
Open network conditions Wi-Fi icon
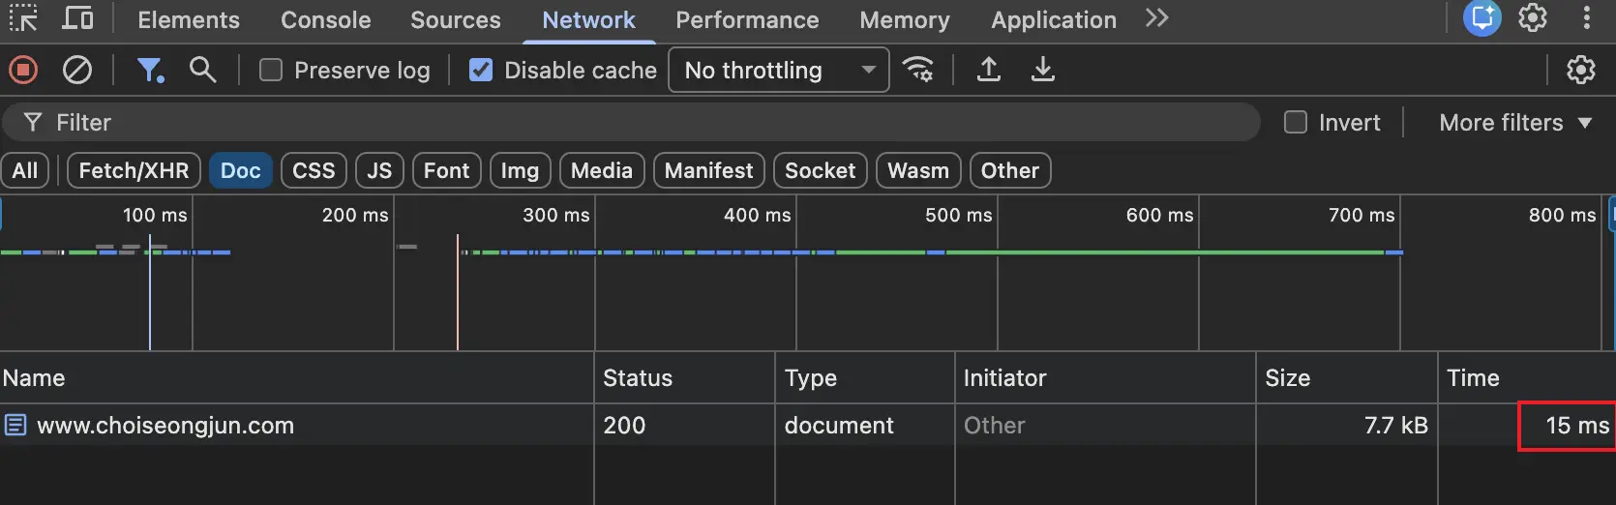(x=917, y=70)
